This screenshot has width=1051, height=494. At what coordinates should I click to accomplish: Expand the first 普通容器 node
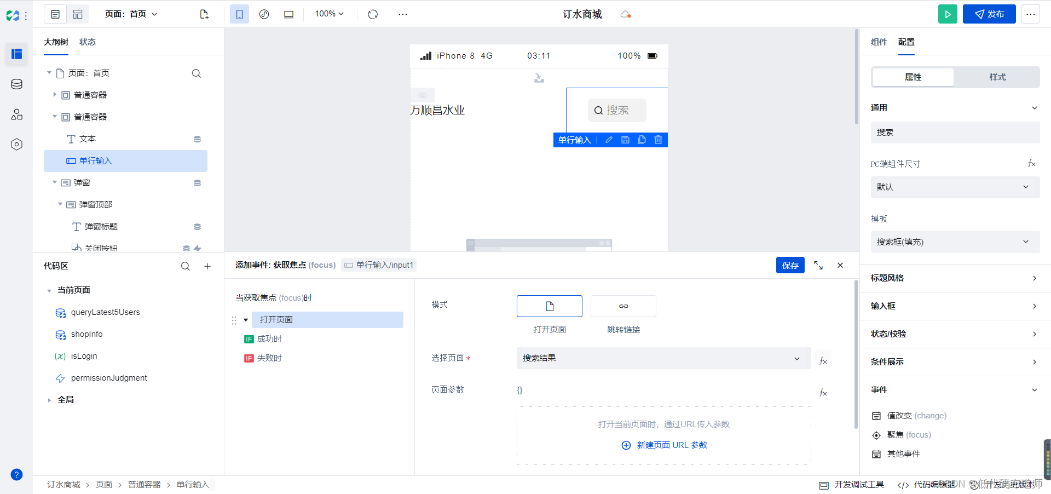tap(55, 95)
